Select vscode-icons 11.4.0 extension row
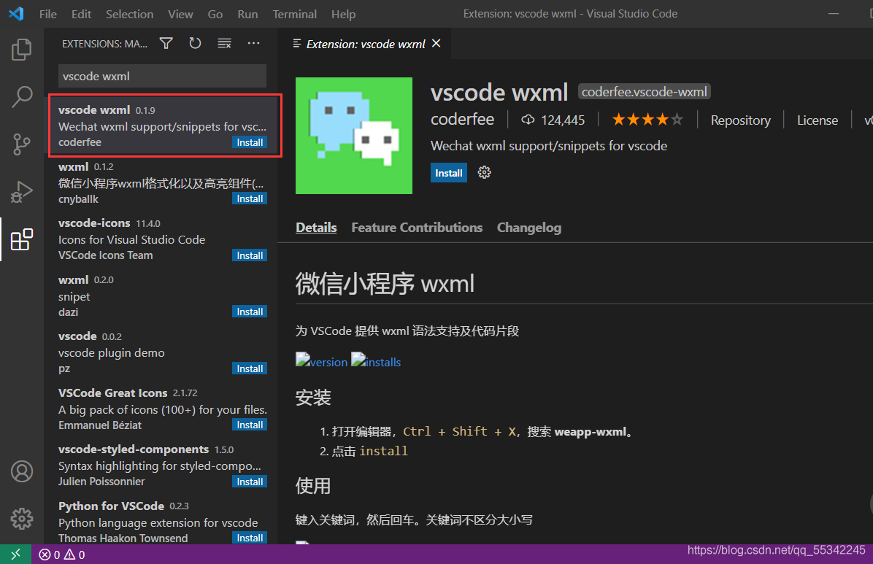873x564 pixels. point(162,239)
